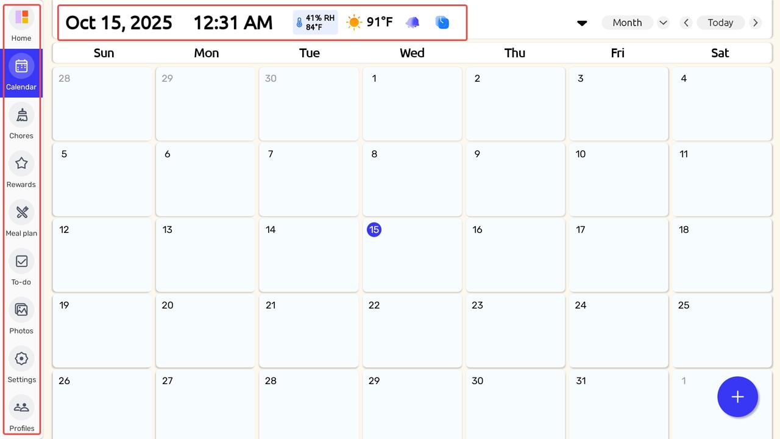780x439 pixels.
Task: Click the humidity and temperature sensor badge
Action: point(315,23)
